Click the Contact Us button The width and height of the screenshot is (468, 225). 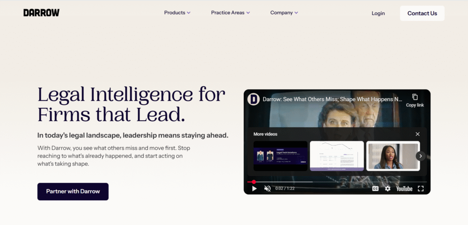[x=422, y=13]
